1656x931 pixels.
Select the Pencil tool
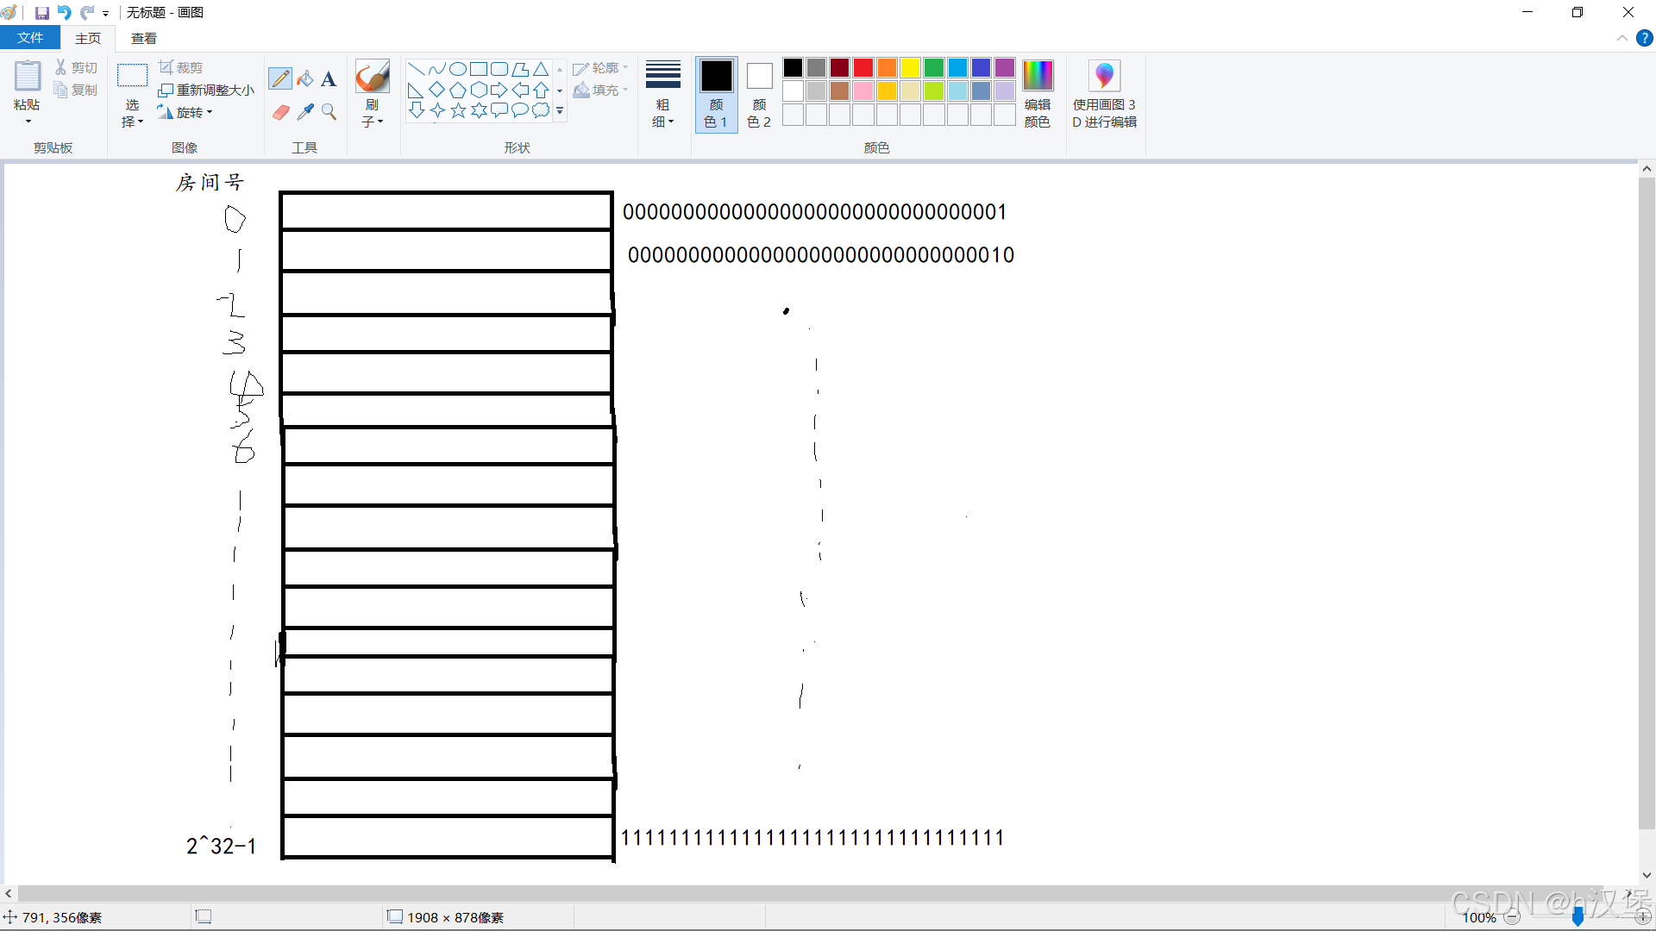coord(280,79)
